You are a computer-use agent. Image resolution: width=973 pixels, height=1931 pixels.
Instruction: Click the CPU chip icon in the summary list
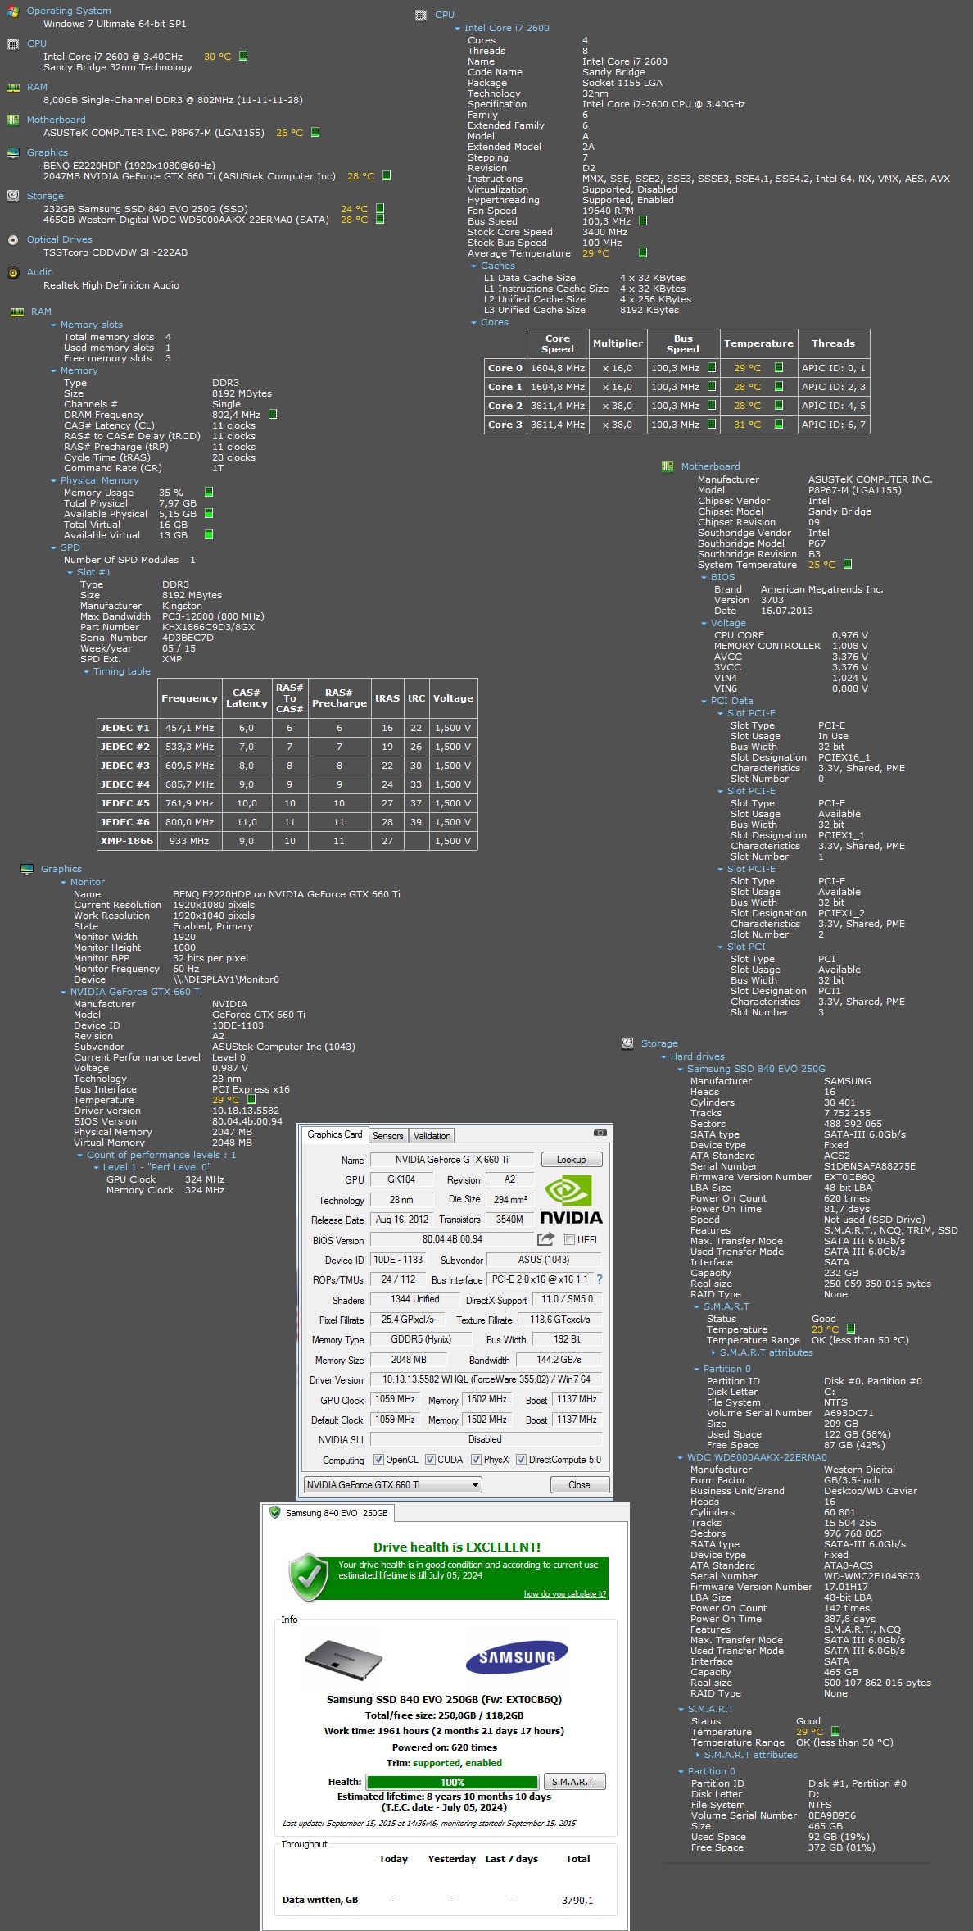tap(12, 44)
